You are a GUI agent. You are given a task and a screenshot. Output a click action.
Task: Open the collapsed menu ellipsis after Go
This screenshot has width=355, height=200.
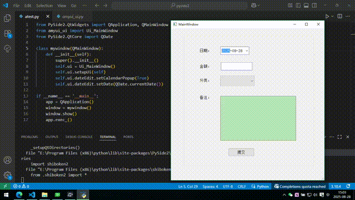click(x=84, y=6)
